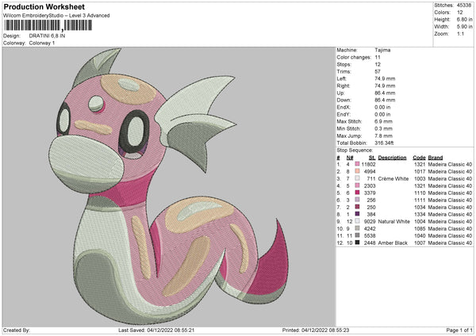
Task: Click the pink swatch in stop row 1
Action: pos(357,164)
